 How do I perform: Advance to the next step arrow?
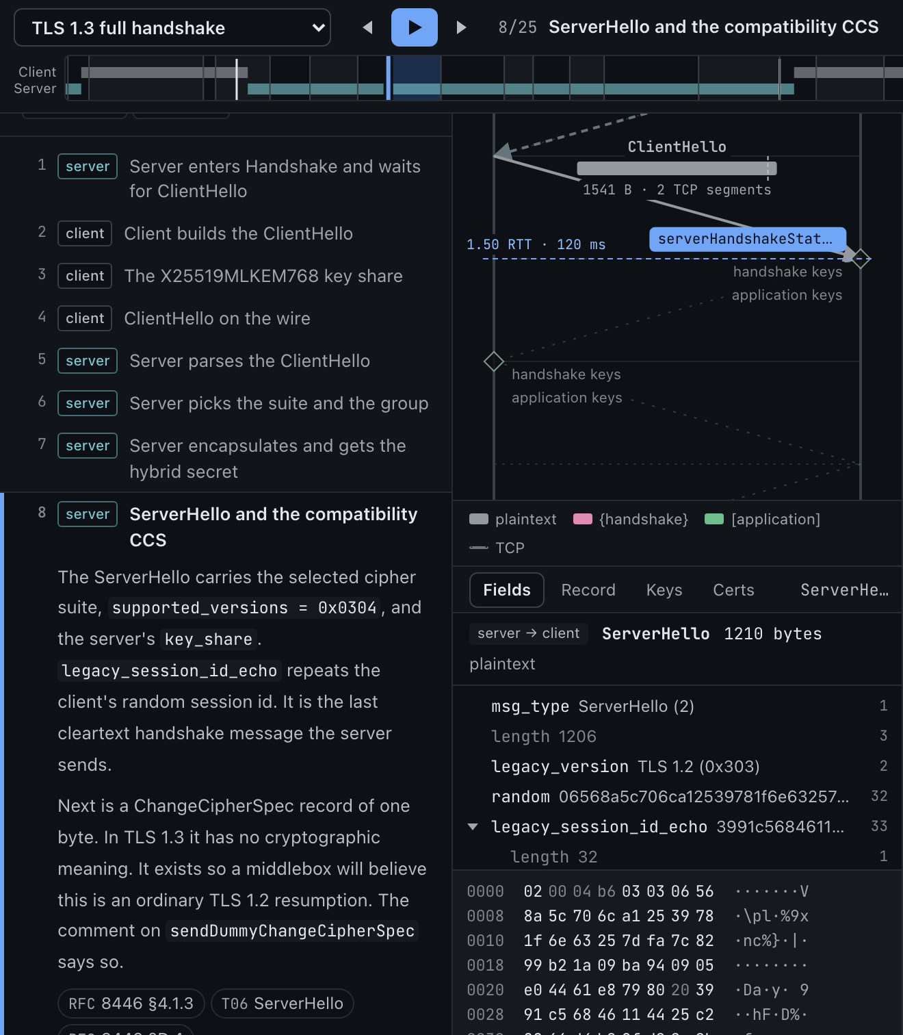(x=460, y=27)
